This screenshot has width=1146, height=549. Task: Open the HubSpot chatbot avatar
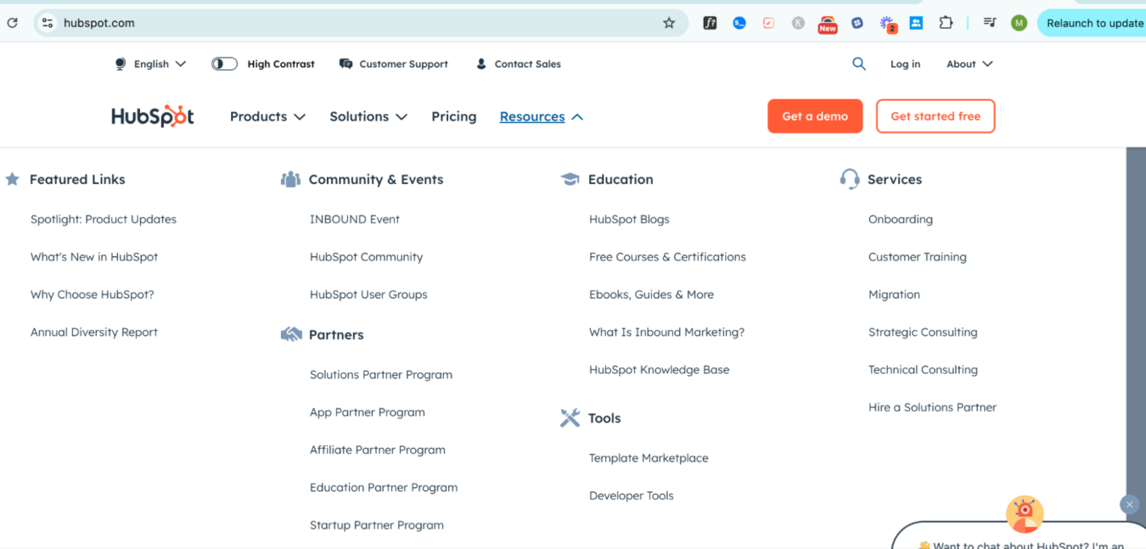[x=1025, y=513]
